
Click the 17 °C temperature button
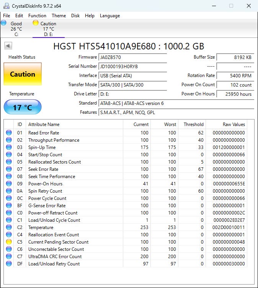click(23, 107)
